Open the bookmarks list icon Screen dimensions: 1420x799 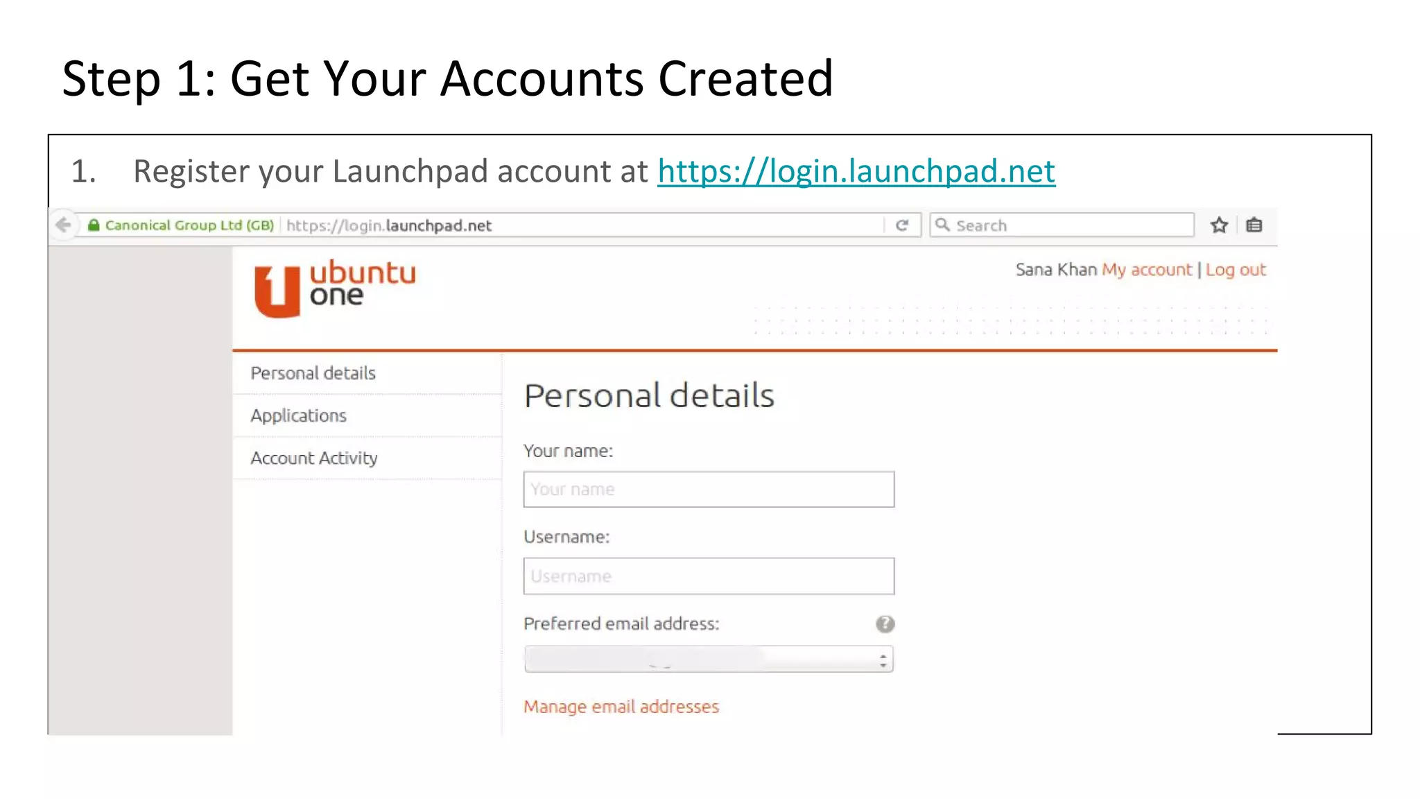(x=1254, y=225)
